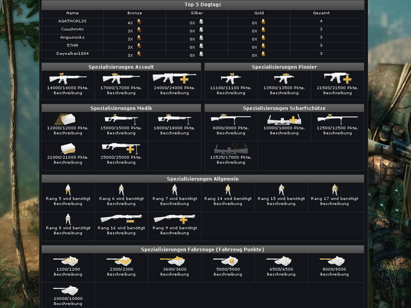
Task: Click player name Angusrocks
Action: (73, 37)
